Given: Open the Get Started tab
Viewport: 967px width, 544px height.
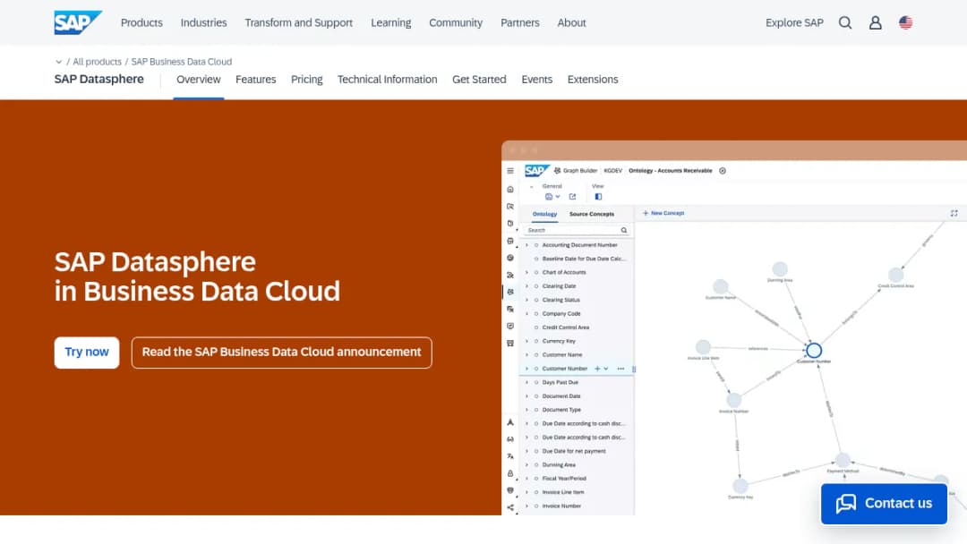Looking at the screenshot, I should [479, 80].
